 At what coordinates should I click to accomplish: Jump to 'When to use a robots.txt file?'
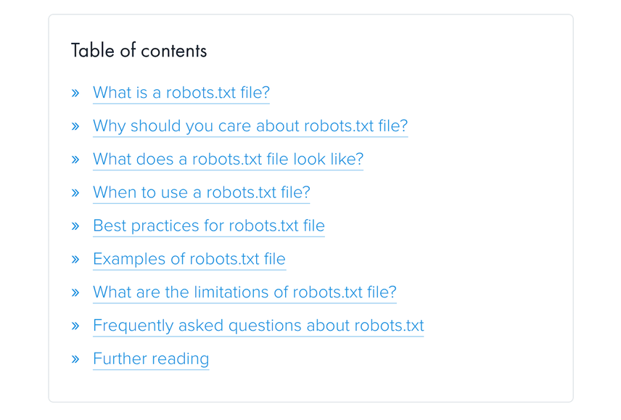201,193
